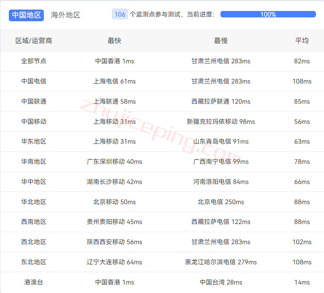
Task: Click the 最慢 column header
Action: tap(221, 41)
